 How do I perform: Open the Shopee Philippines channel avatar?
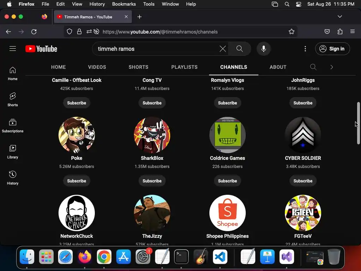tap(227, 213)
